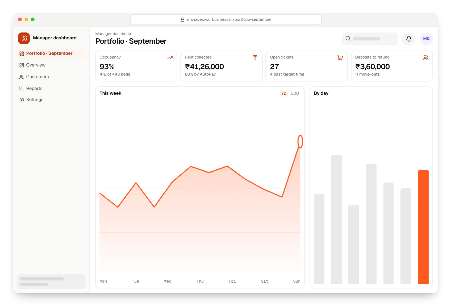The height and width of the screenshot is (306, 451).
Task: Click the 'Portfolio · September' page heading
Action: 131,41
